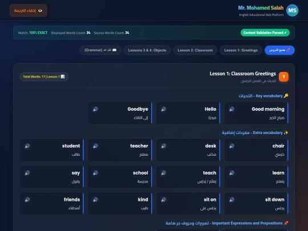Play pronunciation of chair
The height and width of the screenshot is (231, 308).
232,146
